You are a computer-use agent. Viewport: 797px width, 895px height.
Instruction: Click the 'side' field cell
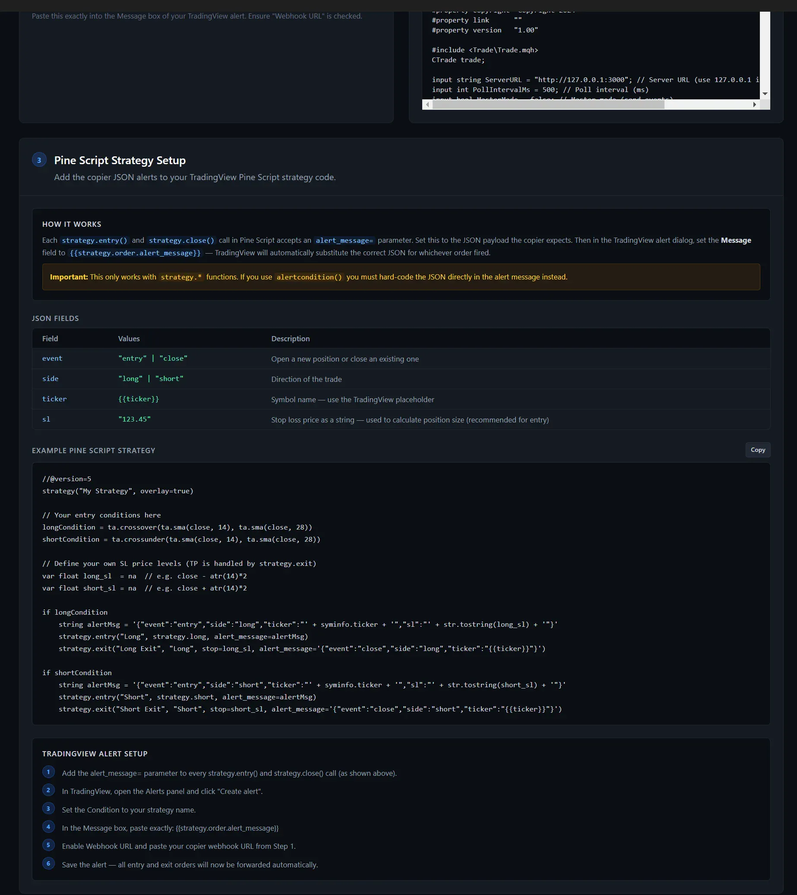coord(51,378)
